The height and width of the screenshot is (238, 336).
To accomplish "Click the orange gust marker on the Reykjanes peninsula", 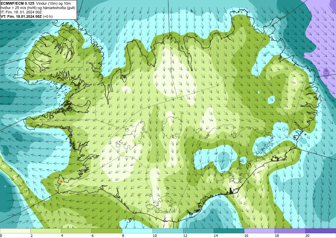I will (61, 181).
